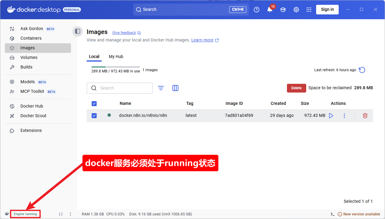Viewport: 385px width, 219px height.
Task: Sort by Name column header
Action: (125, 103)
